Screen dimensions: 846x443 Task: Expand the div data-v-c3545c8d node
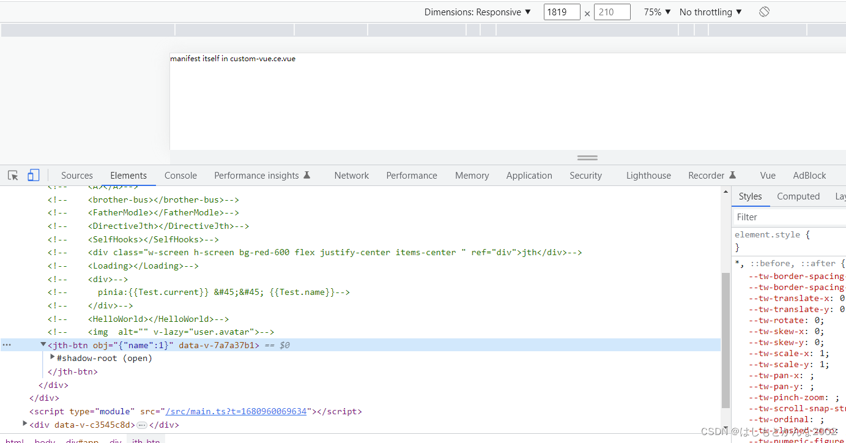coord(24,423)
